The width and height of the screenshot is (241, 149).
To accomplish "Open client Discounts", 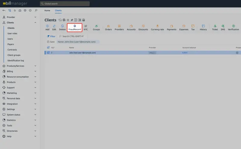I will [143, 28].
